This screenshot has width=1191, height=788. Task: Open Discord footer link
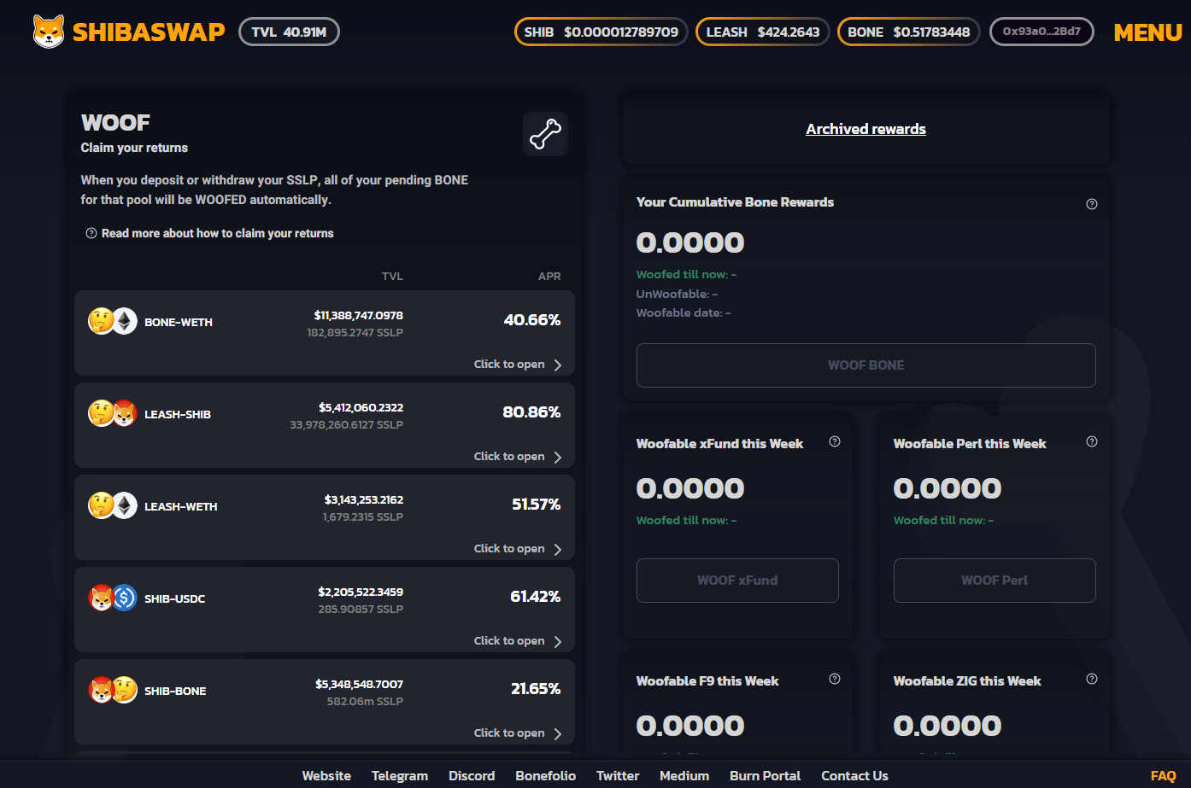click(472, 776)
